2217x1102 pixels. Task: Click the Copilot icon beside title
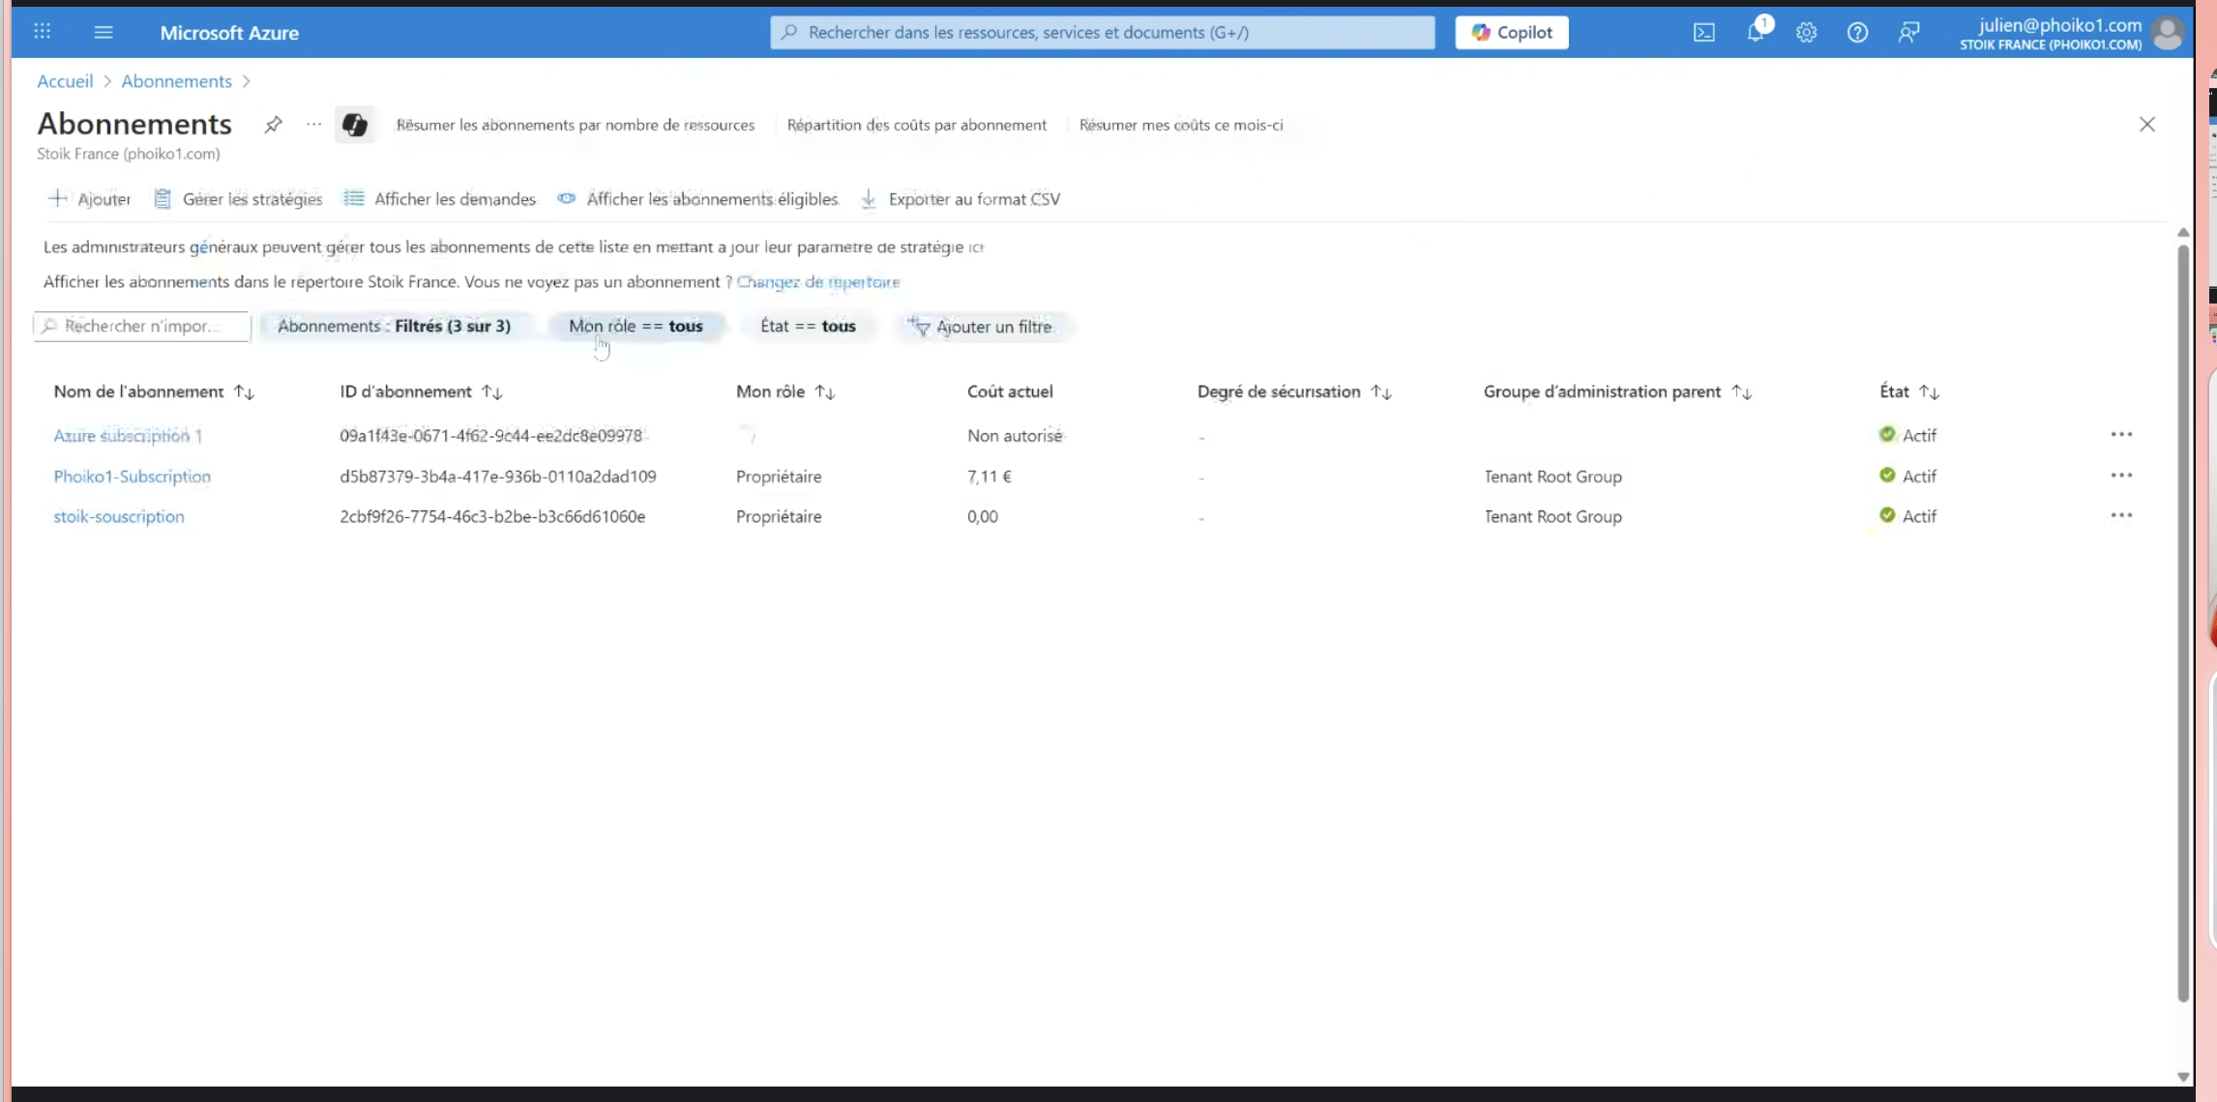pyautogui.click(x=354, y=124)
